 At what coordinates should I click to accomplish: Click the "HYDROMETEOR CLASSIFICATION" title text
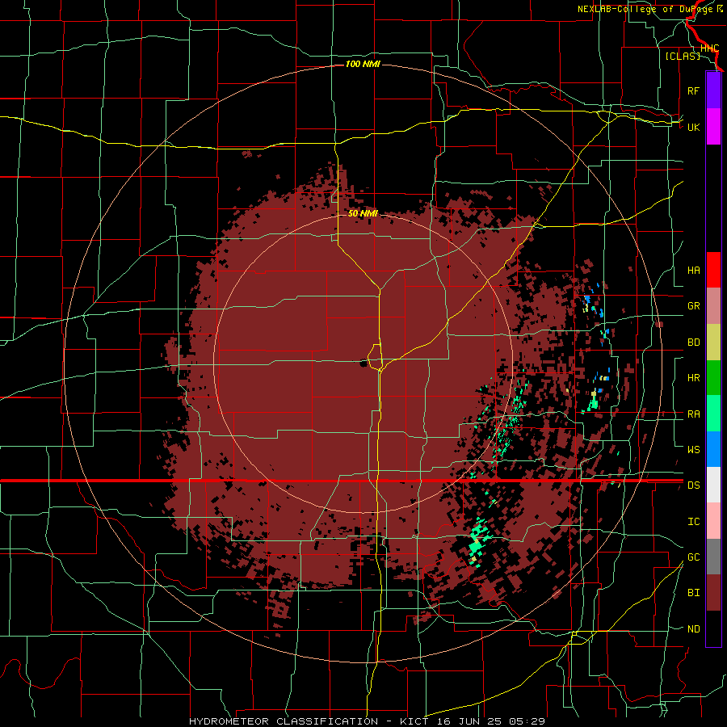point(284,721)
